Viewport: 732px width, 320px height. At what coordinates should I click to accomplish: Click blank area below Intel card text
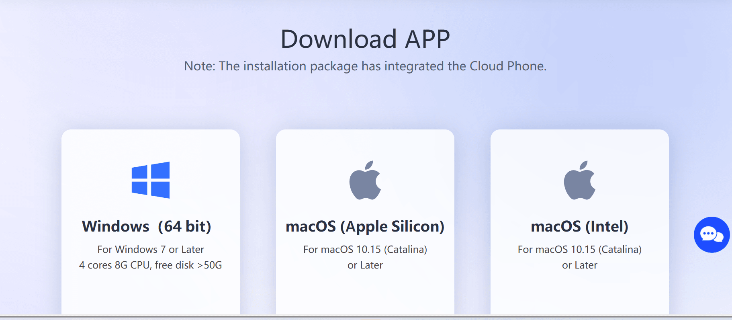pos(580,293)
